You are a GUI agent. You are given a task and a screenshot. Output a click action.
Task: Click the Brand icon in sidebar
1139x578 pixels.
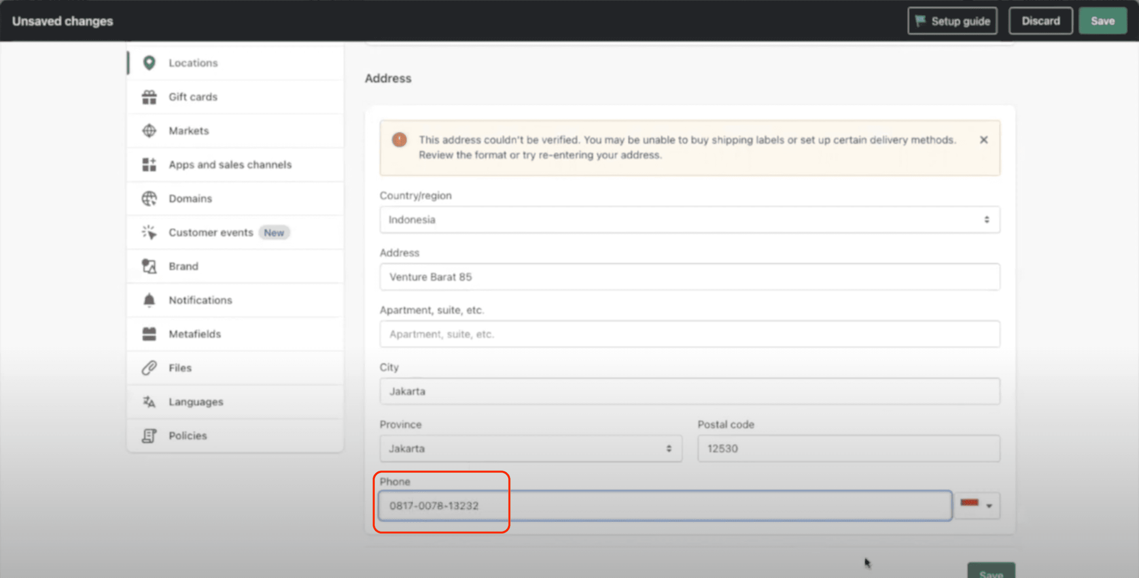tap(149, 266)
